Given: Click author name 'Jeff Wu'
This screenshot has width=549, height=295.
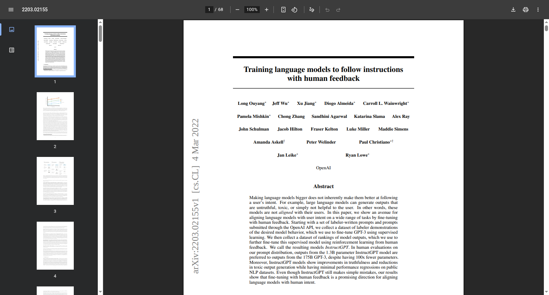Looking at the screenshot, I should tap(280, 103).
